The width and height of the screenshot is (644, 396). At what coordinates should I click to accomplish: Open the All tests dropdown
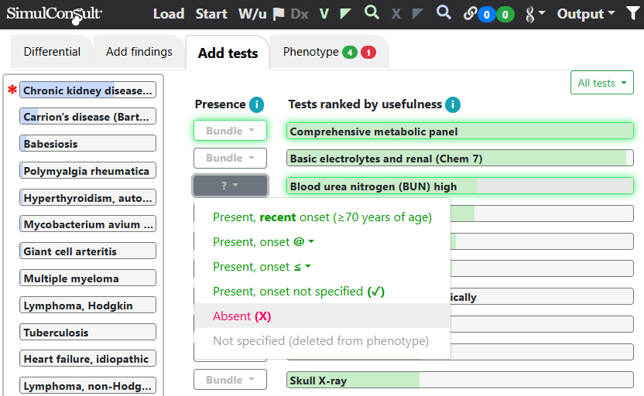(601, 83)
